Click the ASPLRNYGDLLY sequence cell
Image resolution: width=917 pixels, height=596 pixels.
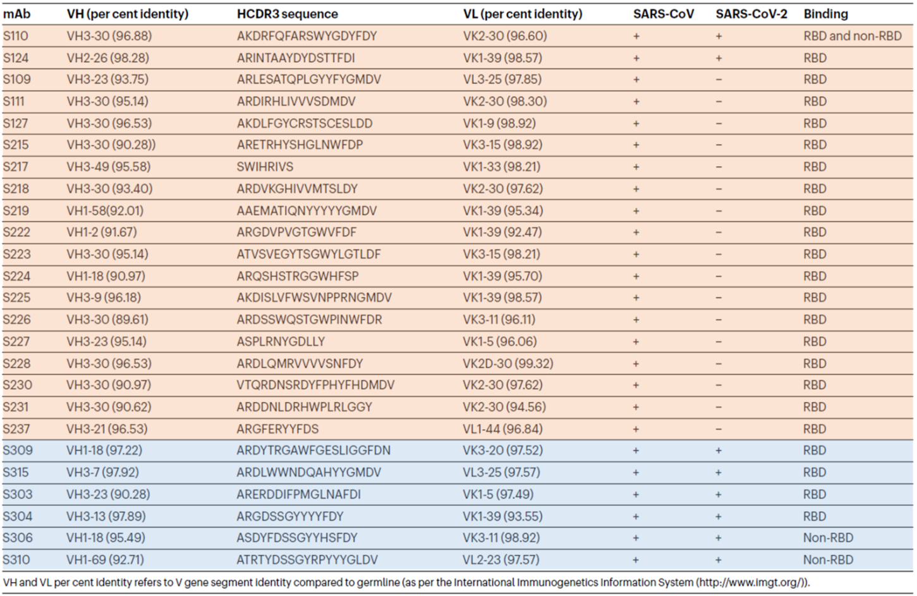click(281, 342)
